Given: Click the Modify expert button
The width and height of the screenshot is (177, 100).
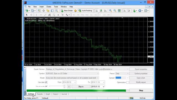Looking at the screenshot, I should [141, 82].
